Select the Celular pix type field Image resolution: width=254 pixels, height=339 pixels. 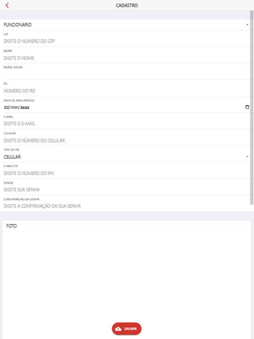coord(125,157)
